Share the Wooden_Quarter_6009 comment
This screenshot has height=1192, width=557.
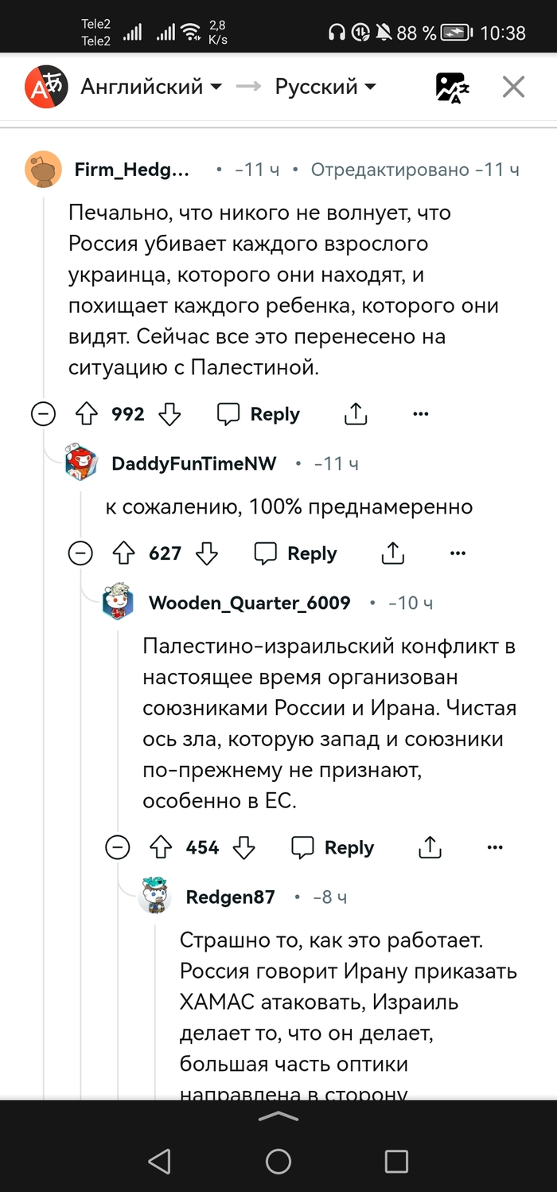(x=430, y=848)
